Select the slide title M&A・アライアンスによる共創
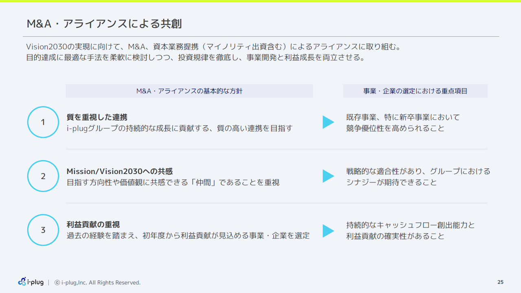 (x=104, y=24)
